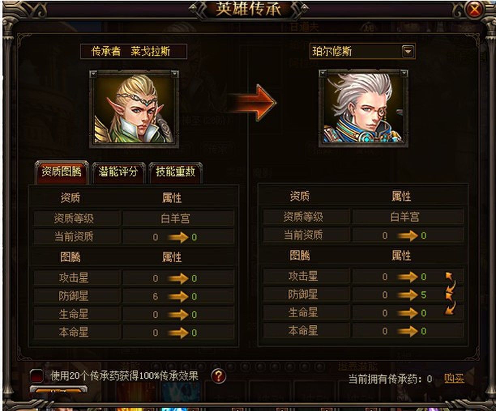Click the 购买 link for inheritance potion
The image size is (496, 411).
(x=453, y=378)
